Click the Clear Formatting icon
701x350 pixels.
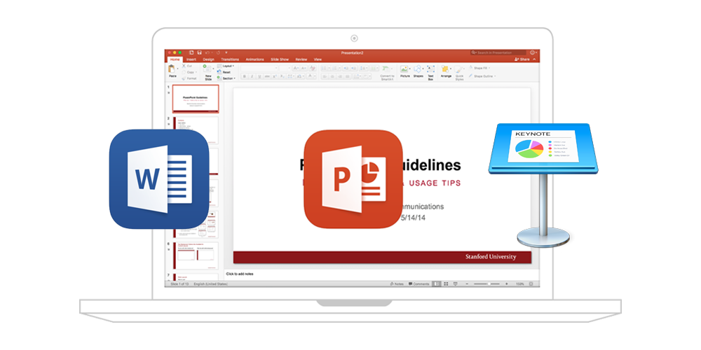312,68
